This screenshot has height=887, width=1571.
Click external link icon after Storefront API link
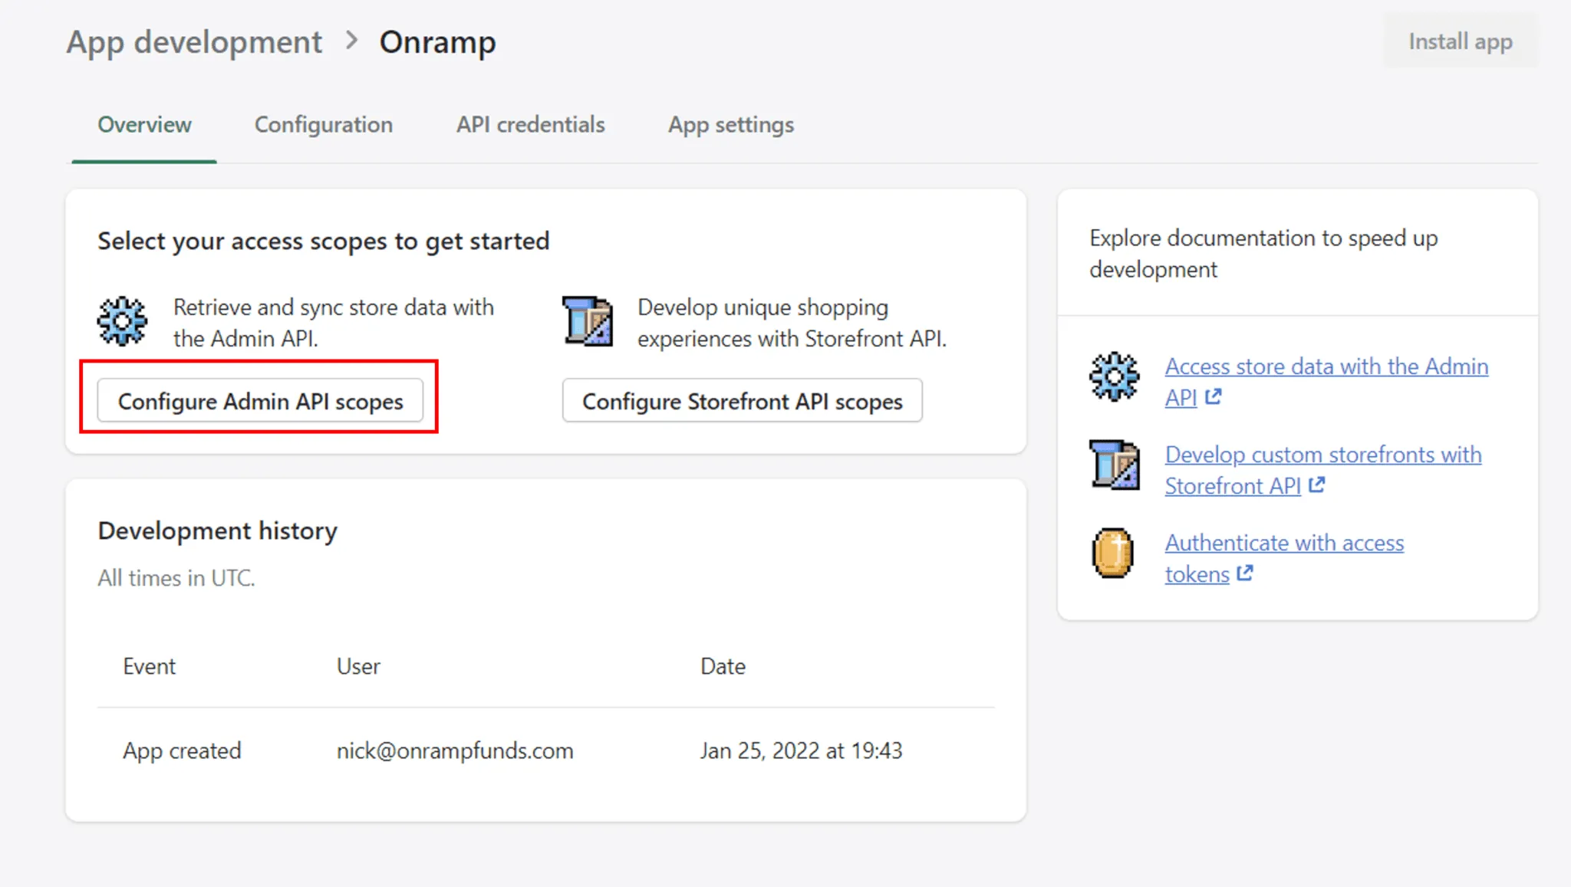click(x=1316, y=485)
